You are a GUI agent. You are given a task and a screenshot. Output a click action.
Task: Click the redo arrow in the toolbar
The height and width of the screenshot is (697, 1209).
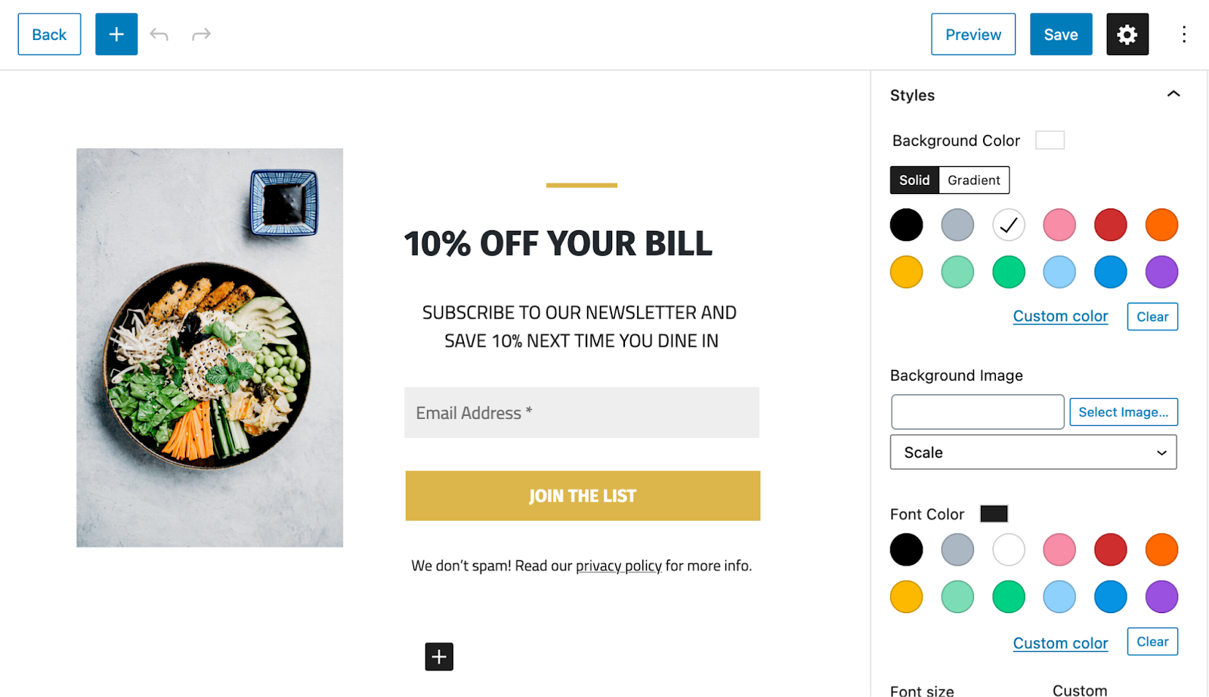(x=199, y=34)
